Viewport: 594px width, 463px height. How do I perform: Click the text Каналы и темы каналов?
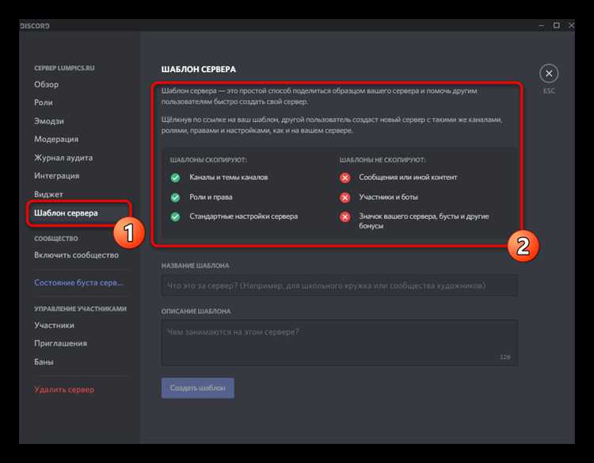coord(228,177)
